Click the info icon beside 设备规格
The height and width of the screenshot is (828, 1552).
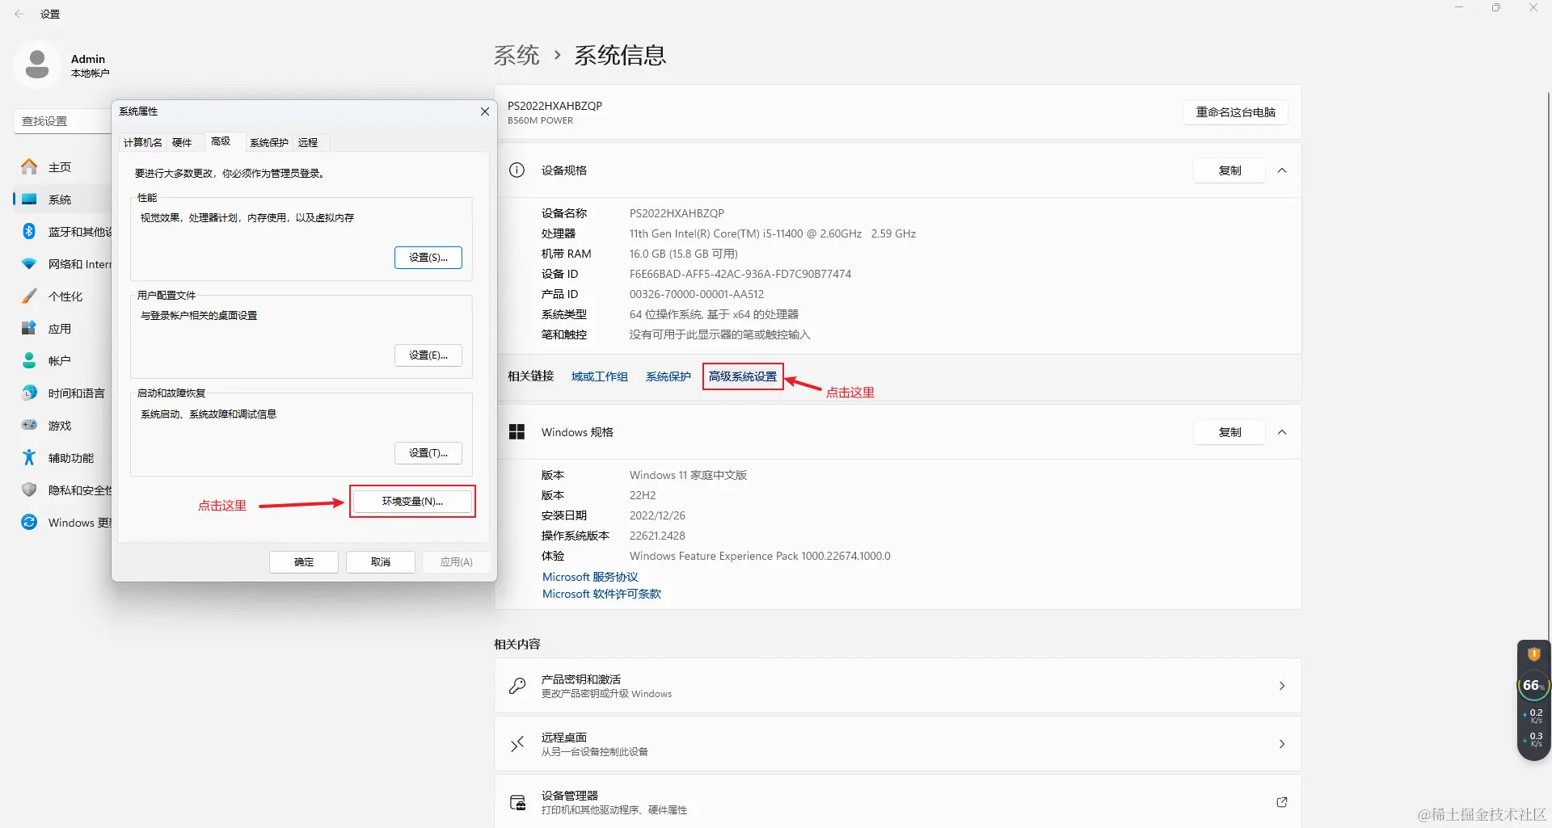517,170
